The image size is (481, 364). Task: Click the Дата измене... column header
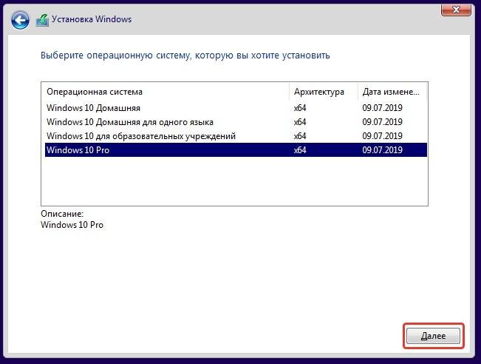(392, 92)
